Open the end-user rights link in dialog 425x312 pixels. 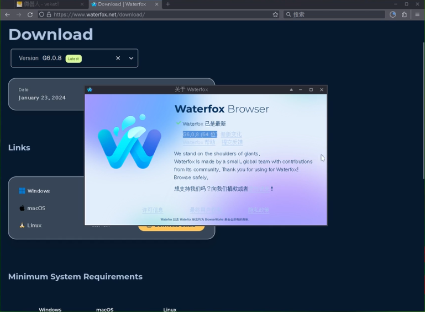click(205, 210)
